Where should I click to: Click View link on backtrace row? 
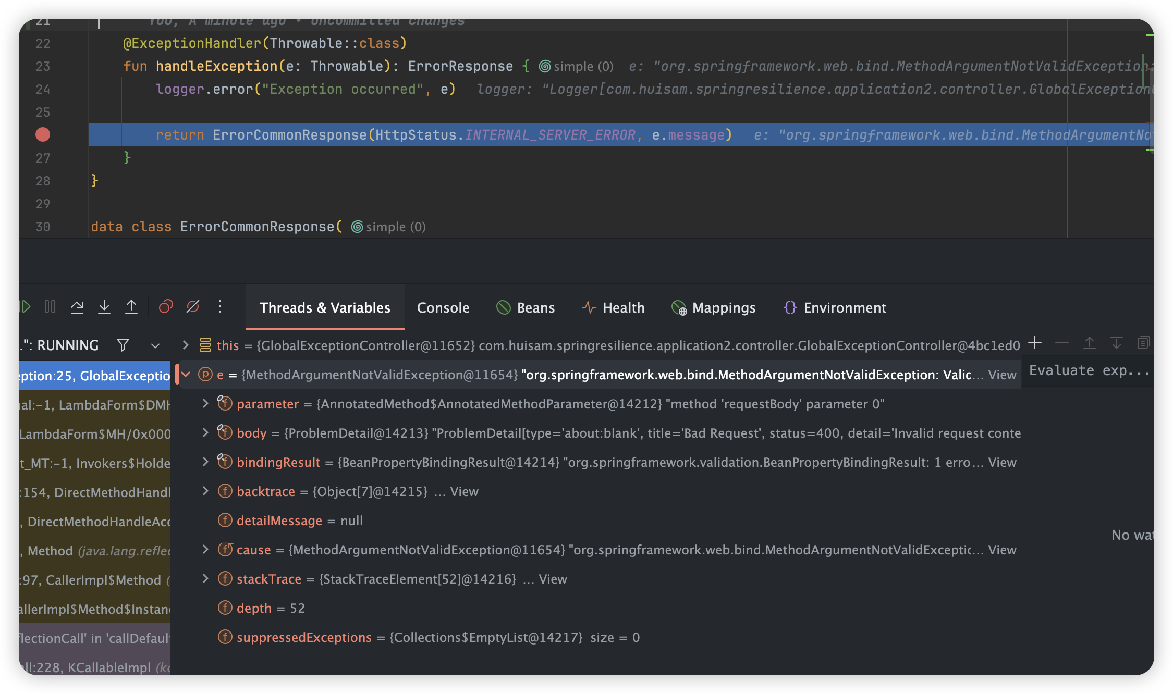464,491
